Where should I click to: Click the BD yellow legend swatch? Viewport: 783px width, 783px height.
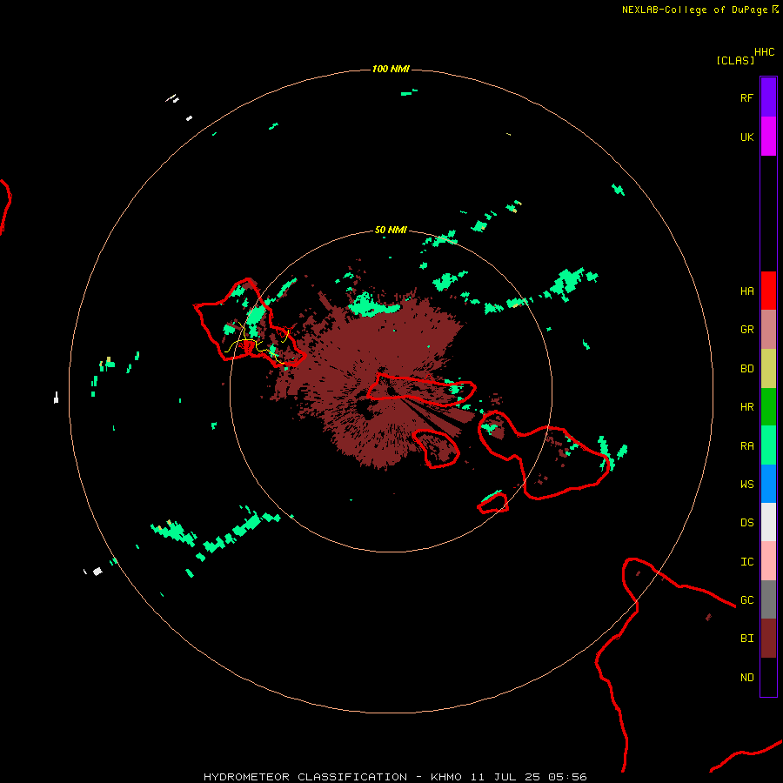point(768,369)
